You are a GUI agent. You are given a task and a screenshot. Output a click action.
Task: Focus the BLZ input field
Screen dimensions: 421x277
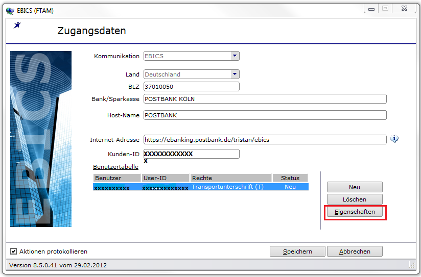coord(192,87)
